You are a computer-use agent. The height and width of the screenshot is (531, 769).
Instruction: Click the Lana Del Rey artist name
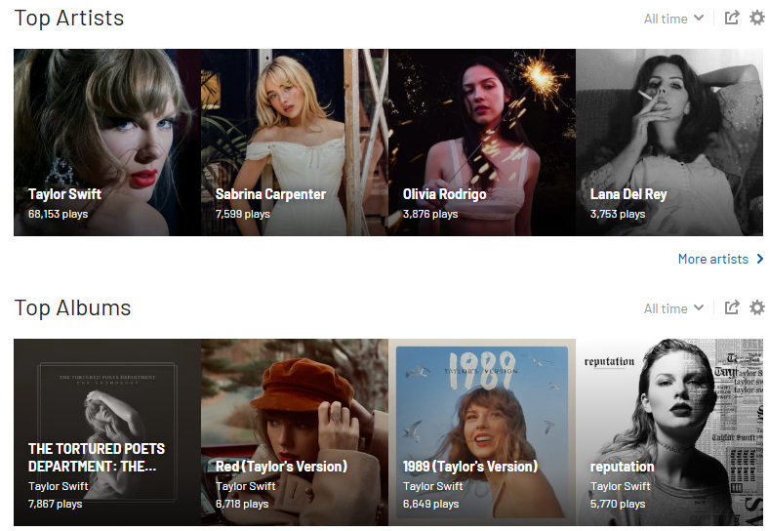628,194
